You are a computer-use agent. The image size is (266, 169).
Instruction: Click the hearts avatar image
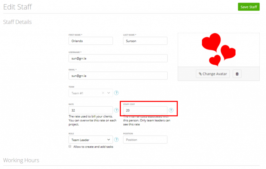pos(218,49)
